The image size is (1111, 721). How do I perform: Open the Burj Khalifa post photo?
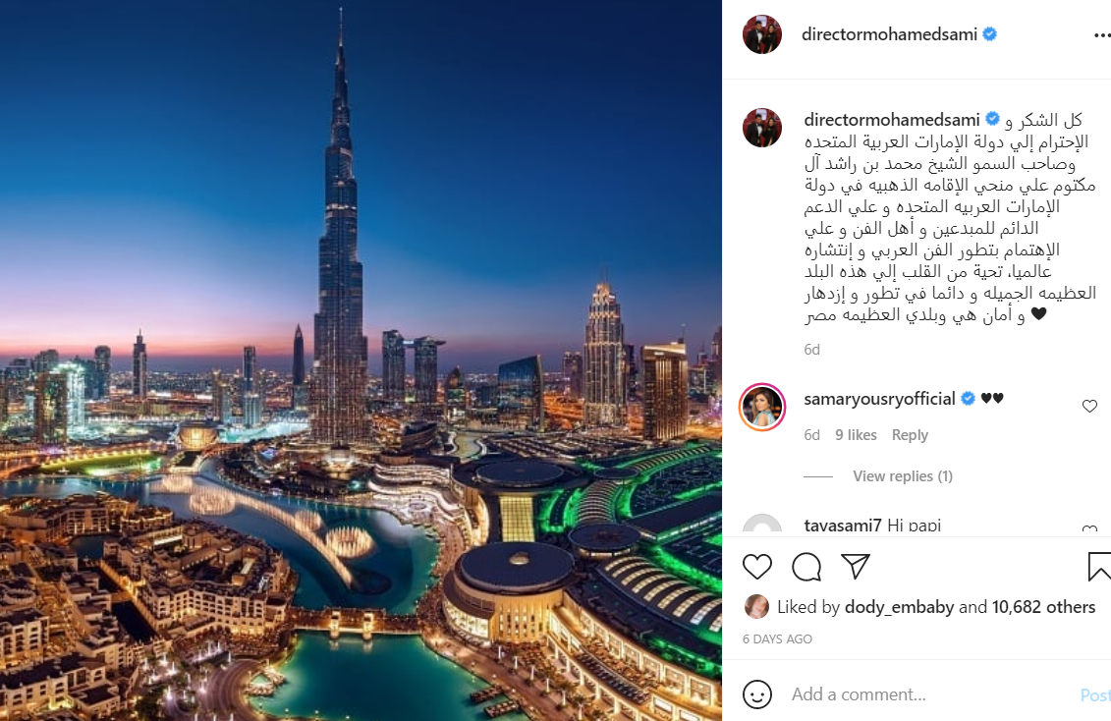coord(361,360)
